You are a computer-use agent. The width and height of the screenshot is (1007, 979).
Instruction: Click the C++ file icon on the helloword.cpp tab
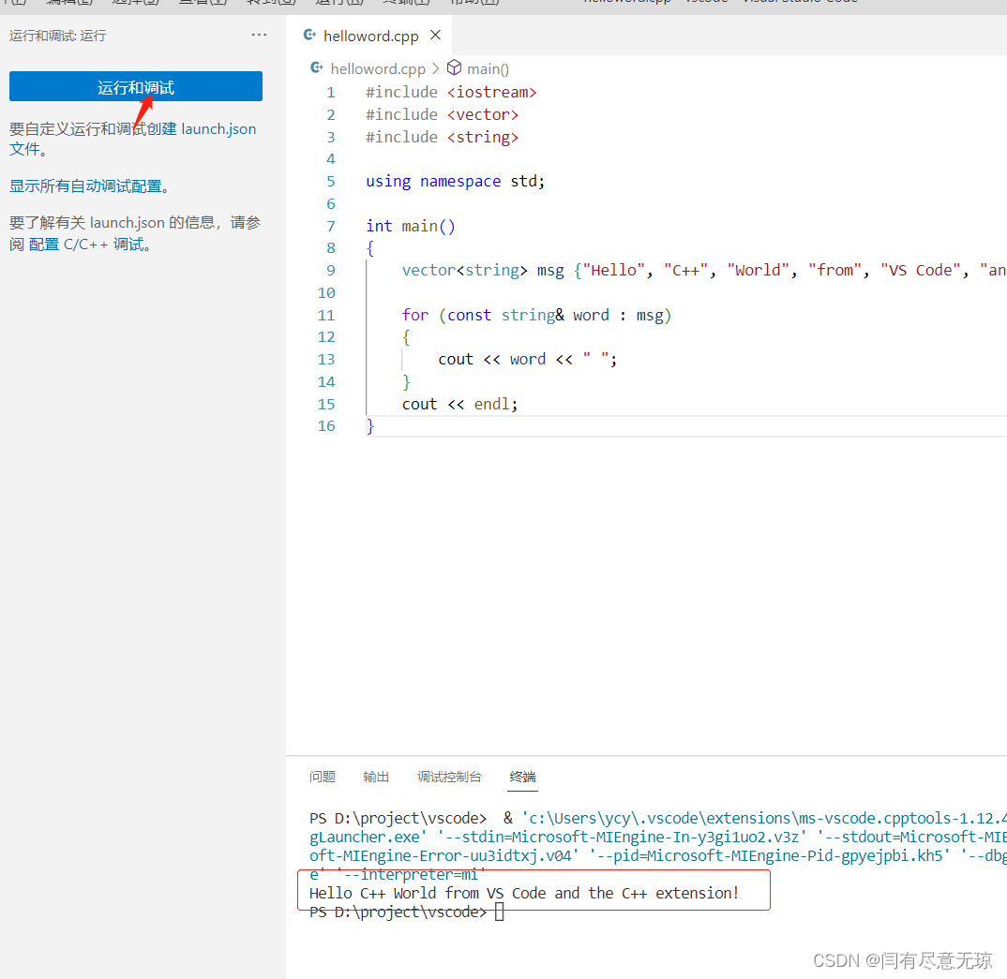(x=309, y=36)
